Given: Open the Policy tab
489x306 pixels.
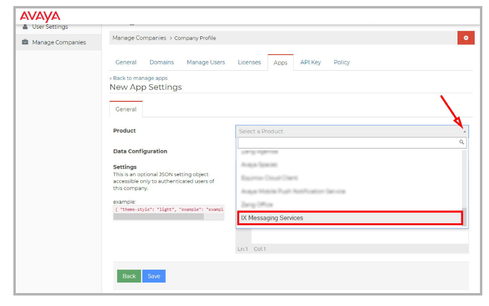Looking at the screenshot, I should [342, 62].
